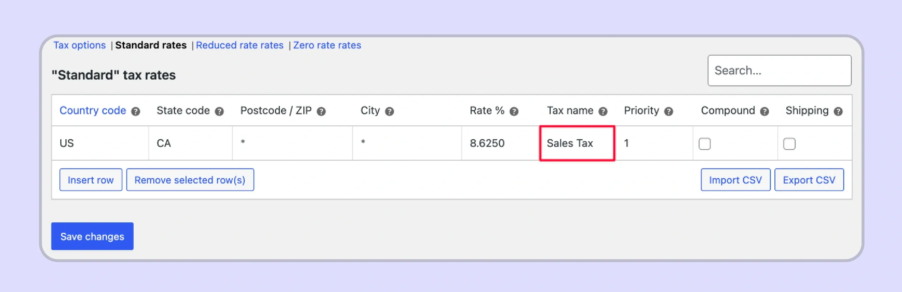Viewport: 902px width, 292px height.
Task: Click the Rate % column header
Action: (x=487, y=111)
